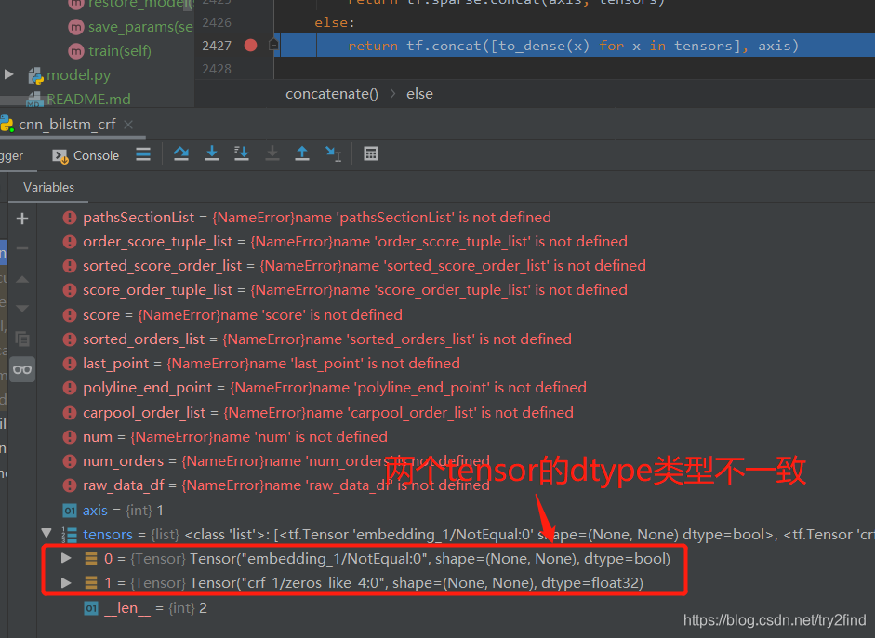Screen dimensions: 875x638
Task: Add a new watch with the plus icon
Action: click(21, 219)
